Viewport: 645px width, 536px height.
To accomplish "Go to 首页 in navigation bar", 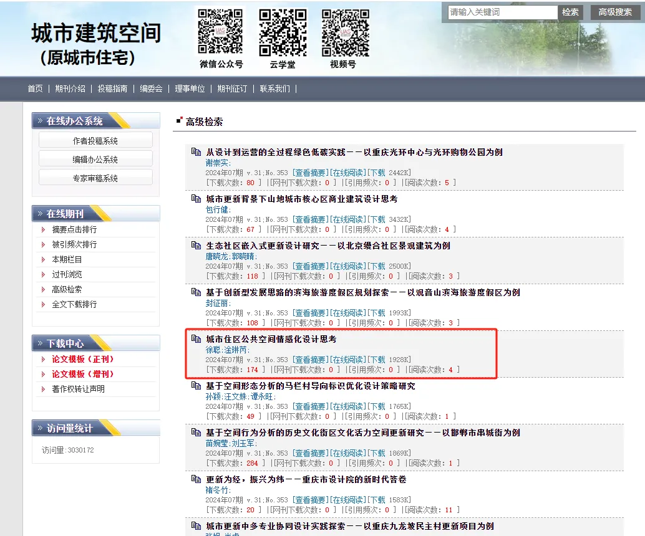I will click(x=35, y=89).
